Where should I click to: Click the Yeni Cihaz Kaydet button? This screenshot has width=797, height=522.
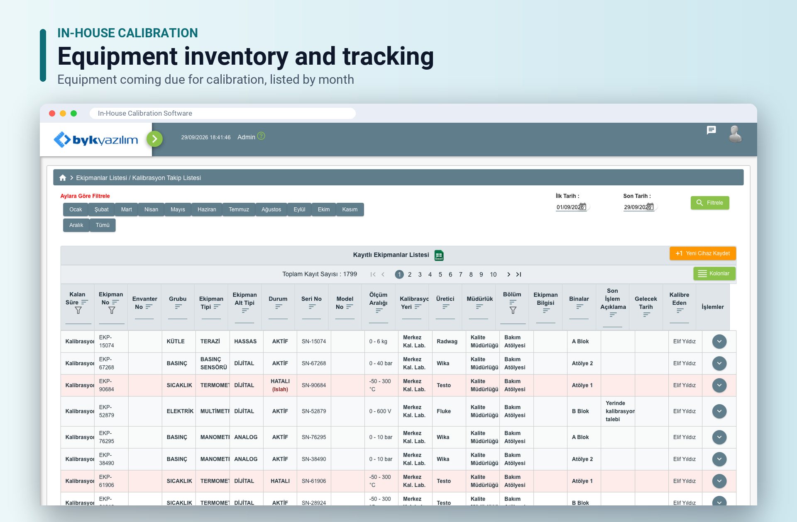[x=702, y=253]
